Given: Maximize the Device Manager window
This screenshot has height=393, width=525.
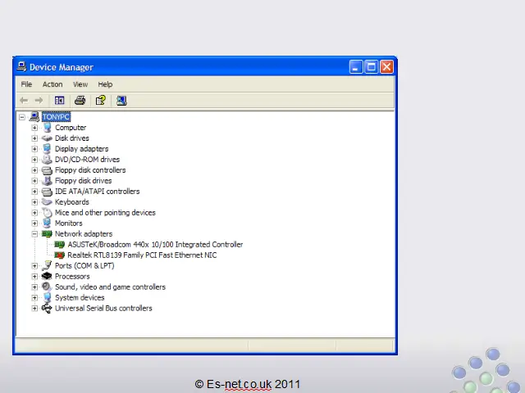Looking at the screenshot, I should 372,67.
